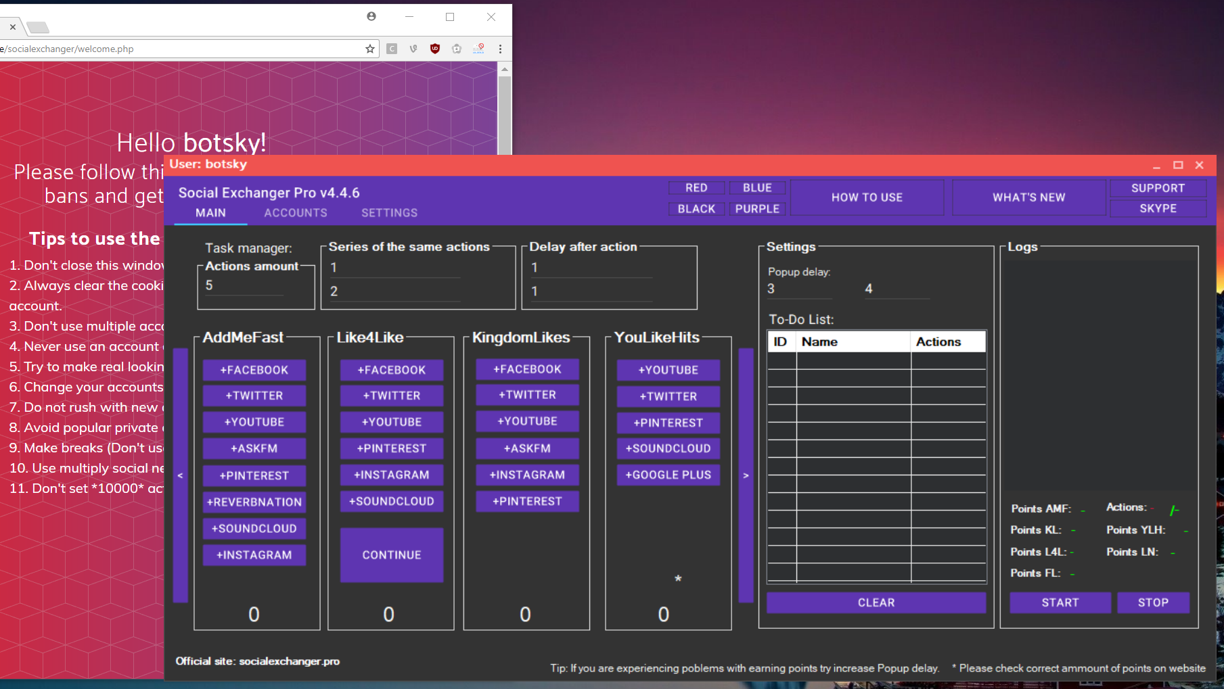Edit the Popup delay maximum value 4

tap(897, 289)
